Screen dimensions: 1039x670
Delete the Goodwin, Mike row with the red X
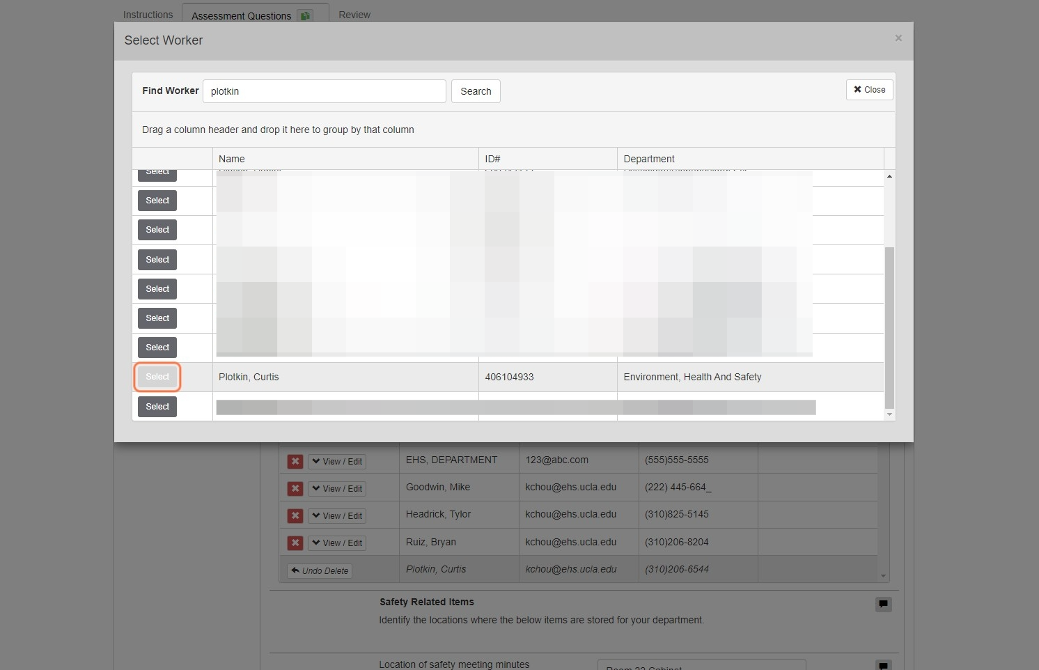click(295, 488)
